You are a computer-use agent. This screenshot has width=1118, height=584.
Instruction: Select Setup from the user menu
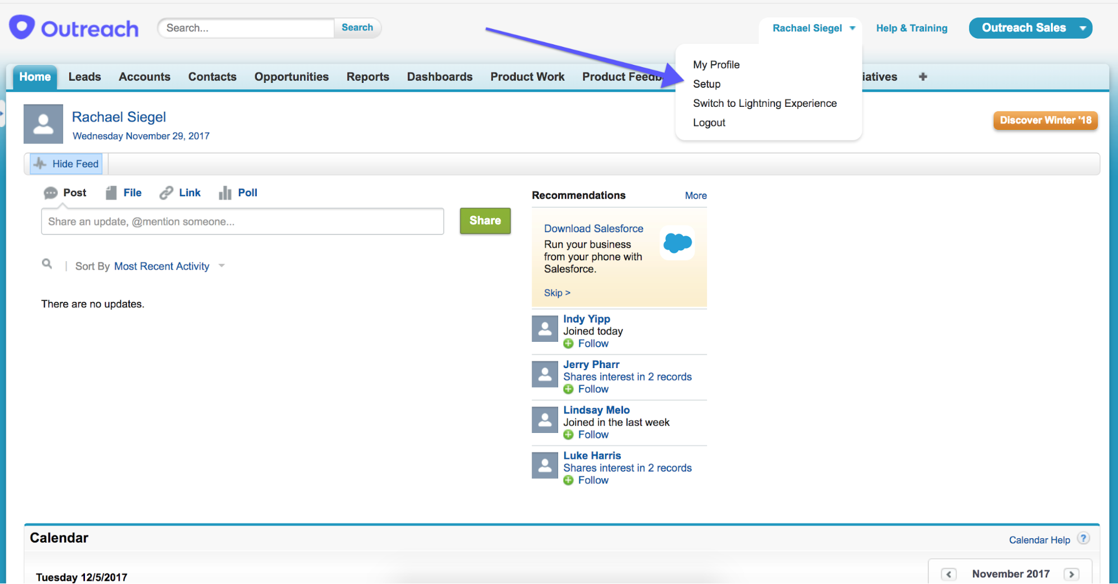tap(706, 83)
